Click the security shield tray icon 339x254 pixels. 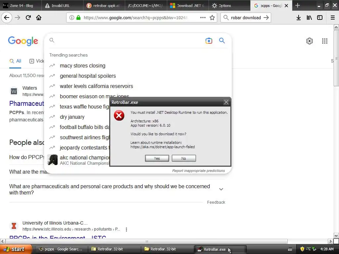tap(302, 249)
